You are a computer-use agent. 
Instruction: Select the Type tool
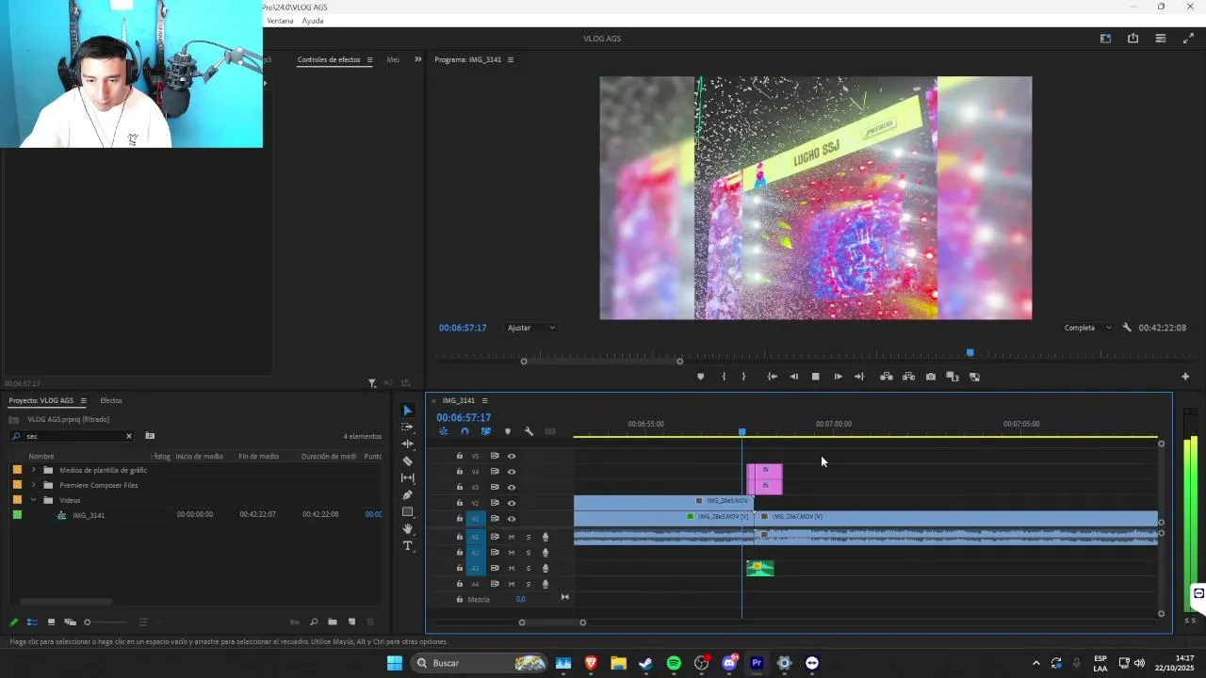pos(407,545)
